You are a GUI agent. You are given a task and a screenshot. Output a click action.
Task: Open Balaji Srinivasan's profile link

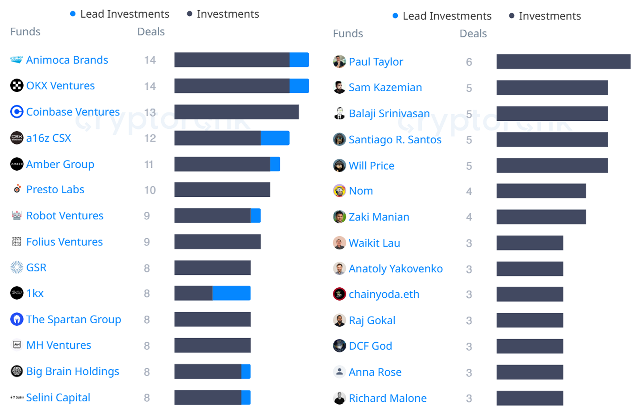click(x=389, y=113)
